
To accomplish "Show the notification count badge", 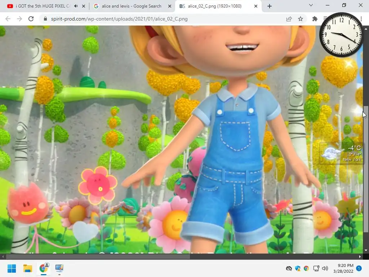I will coord(359,268).
